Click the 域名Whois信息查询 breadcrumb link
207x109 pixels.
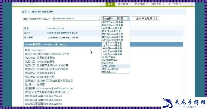[42, 11]
